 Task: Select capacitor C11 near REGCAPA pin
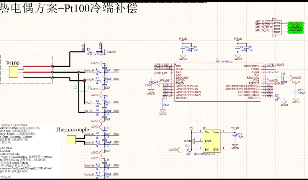point(283,78)
